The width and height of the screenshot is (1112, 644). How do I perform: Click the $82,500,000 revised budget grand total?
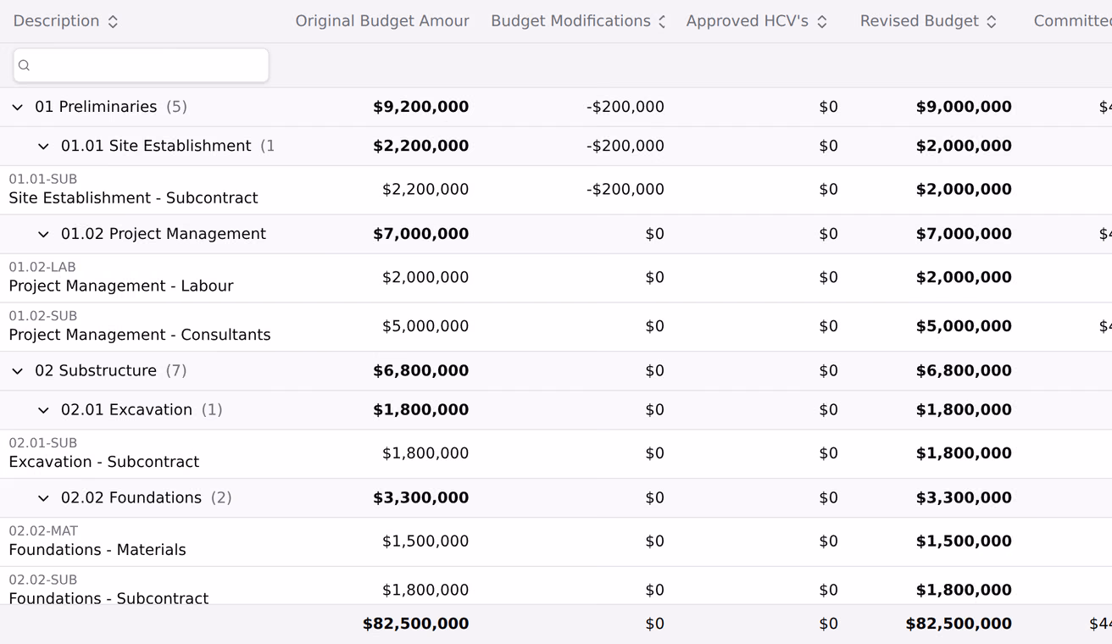coord(959,625)
